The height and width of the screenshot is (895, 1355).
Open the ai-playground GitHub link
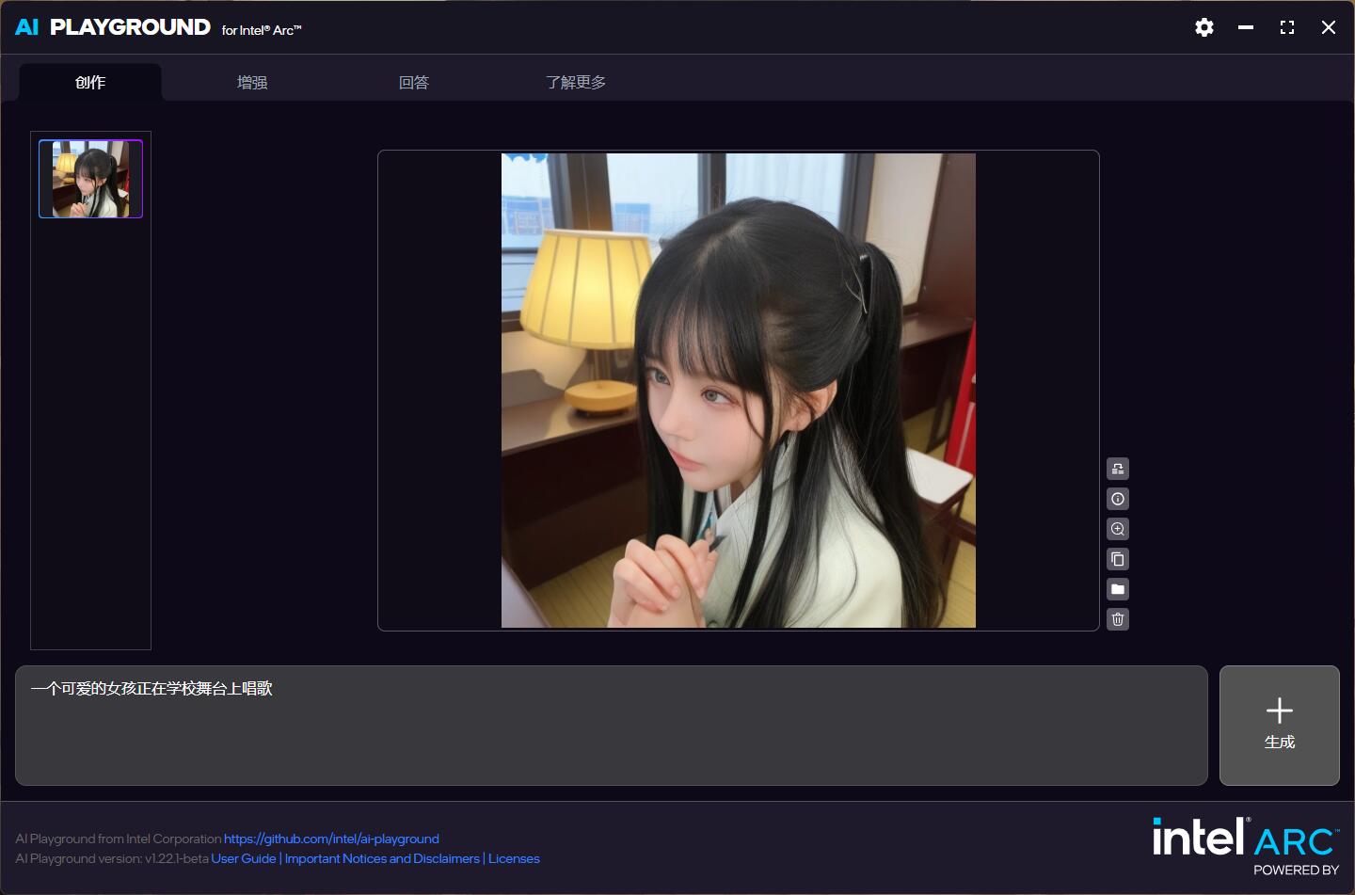tap(331, 839)
